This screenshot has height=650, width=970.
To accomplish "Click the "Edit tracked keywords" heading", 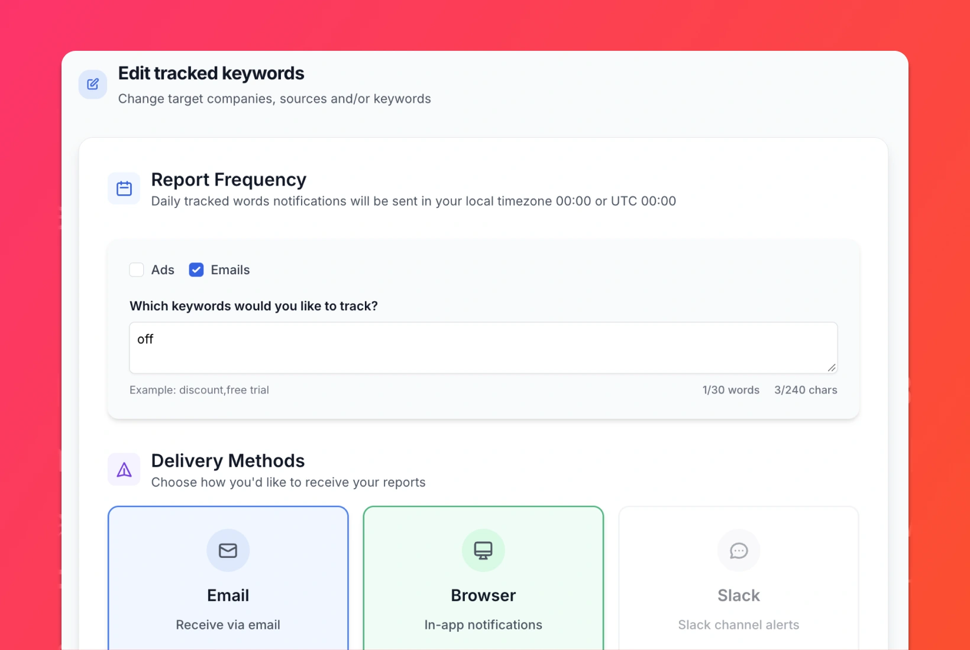I will coord(211,73).
